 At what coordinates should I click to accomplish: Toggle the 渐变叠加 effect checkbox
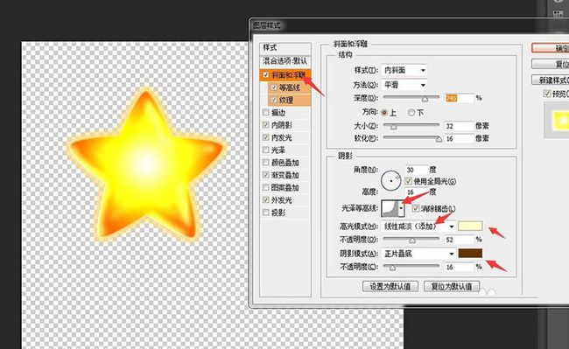pyautogui.click(x=265, y=175)
